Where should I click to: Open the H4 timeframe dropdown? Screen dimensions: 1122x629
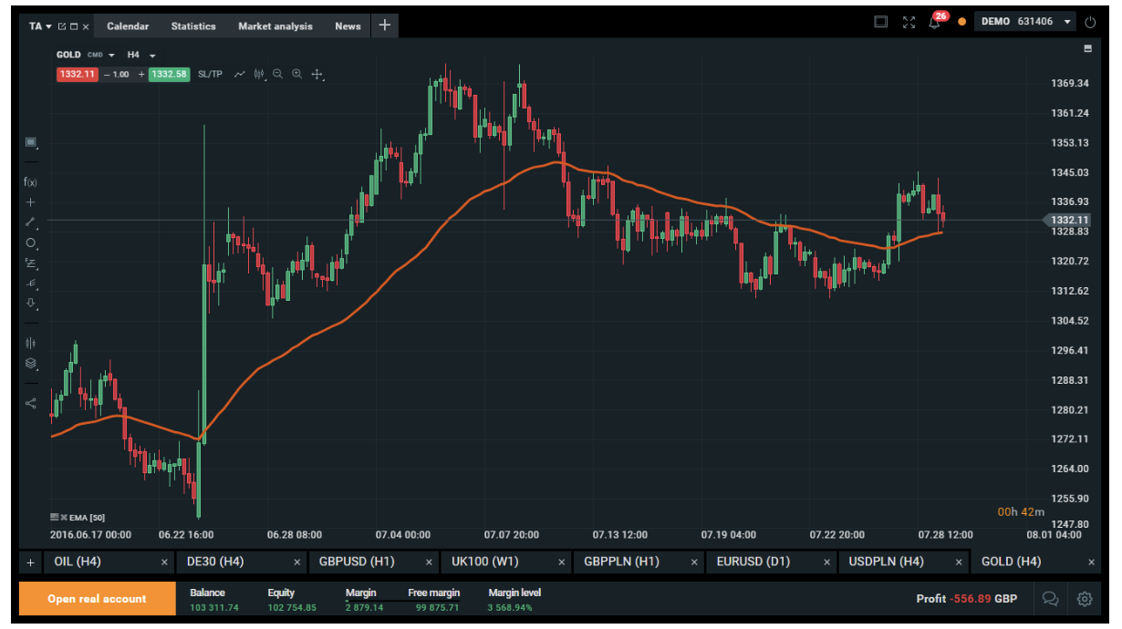[x=152, y=55]
